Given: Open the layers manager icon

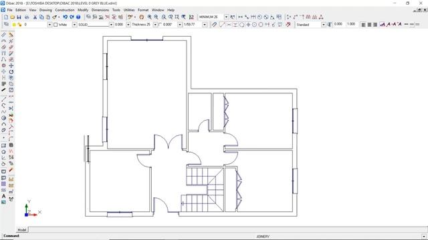Looking at the screenshot, I should 6,25.
